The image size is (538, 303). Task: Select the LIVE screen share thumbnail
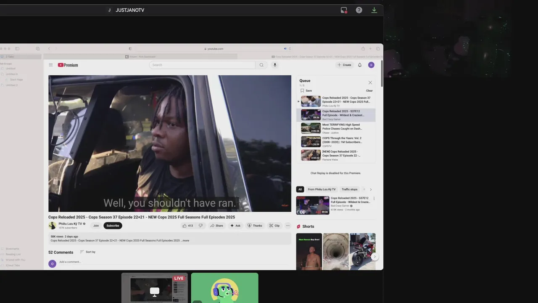tap(155, 288)
